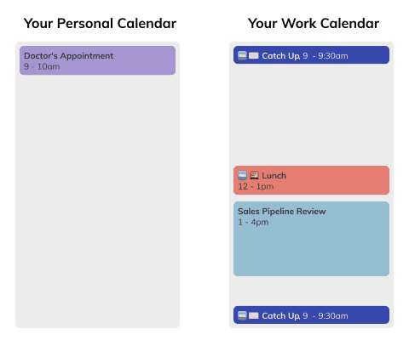The height and width of the screenshot is (340, 409).
Task: Click the 9 - 9:30am time on top Catch Up
Action: pyautogui.click(x=325, y=56)
